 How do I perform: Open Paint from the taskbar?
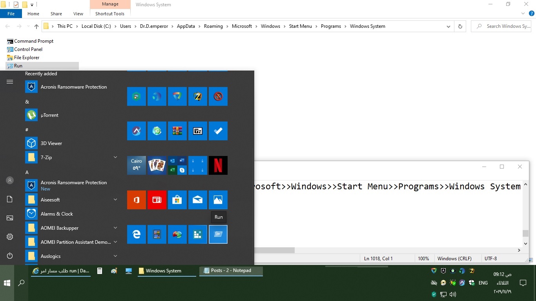point(114,271)
